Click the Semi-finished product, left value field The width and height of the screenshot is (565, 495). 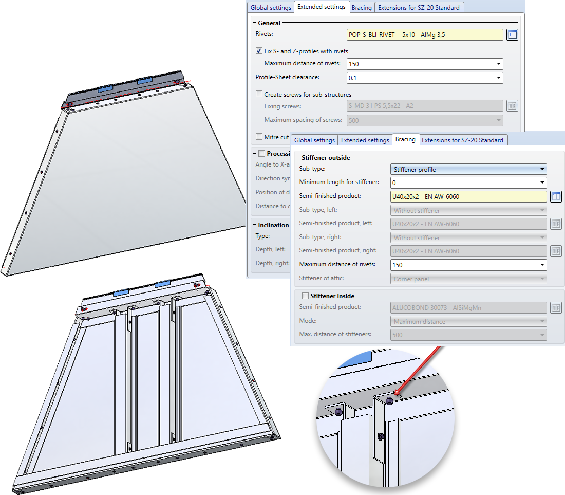[x=468, y=224]
